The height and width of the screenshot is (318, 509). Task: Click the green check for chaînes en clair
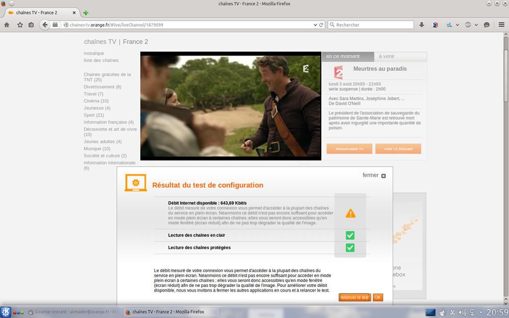pyautogui.click(x=350, y=235)
